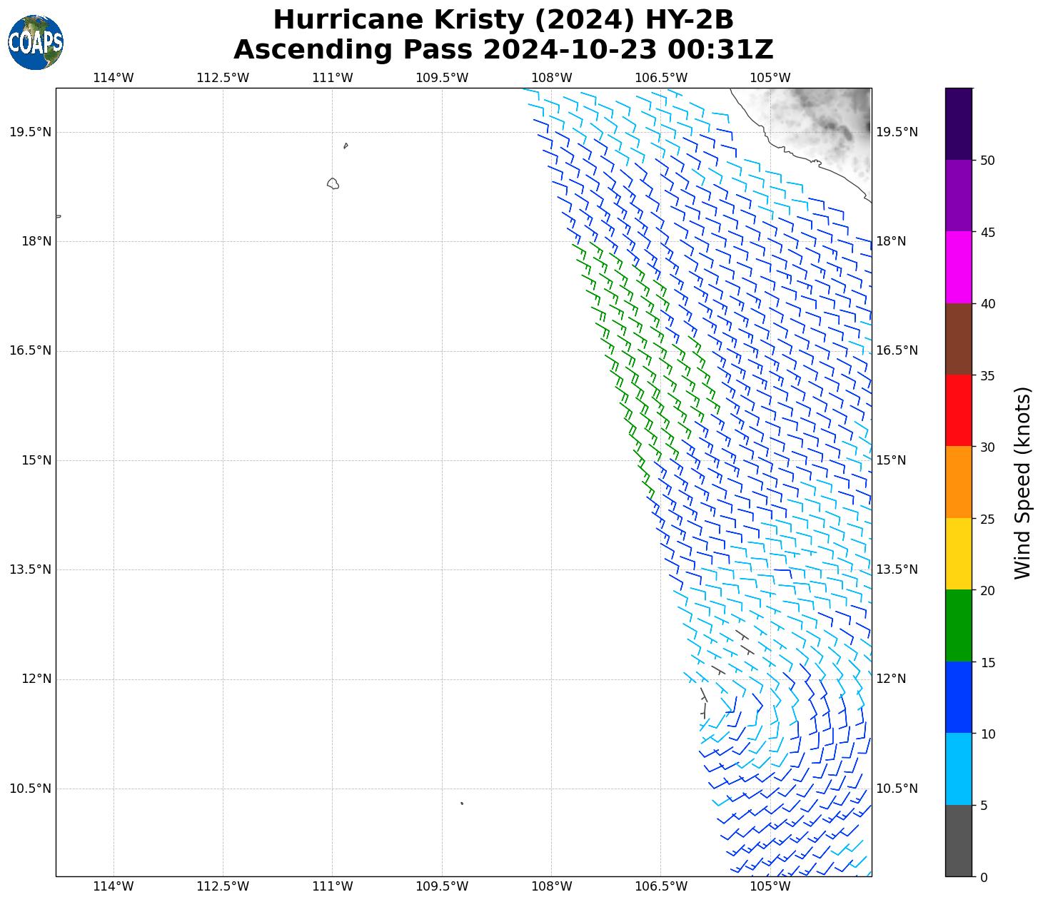Click the dark purple top colorbar segment
This screenshot has height=902, width=1043.
pos(958,123)
